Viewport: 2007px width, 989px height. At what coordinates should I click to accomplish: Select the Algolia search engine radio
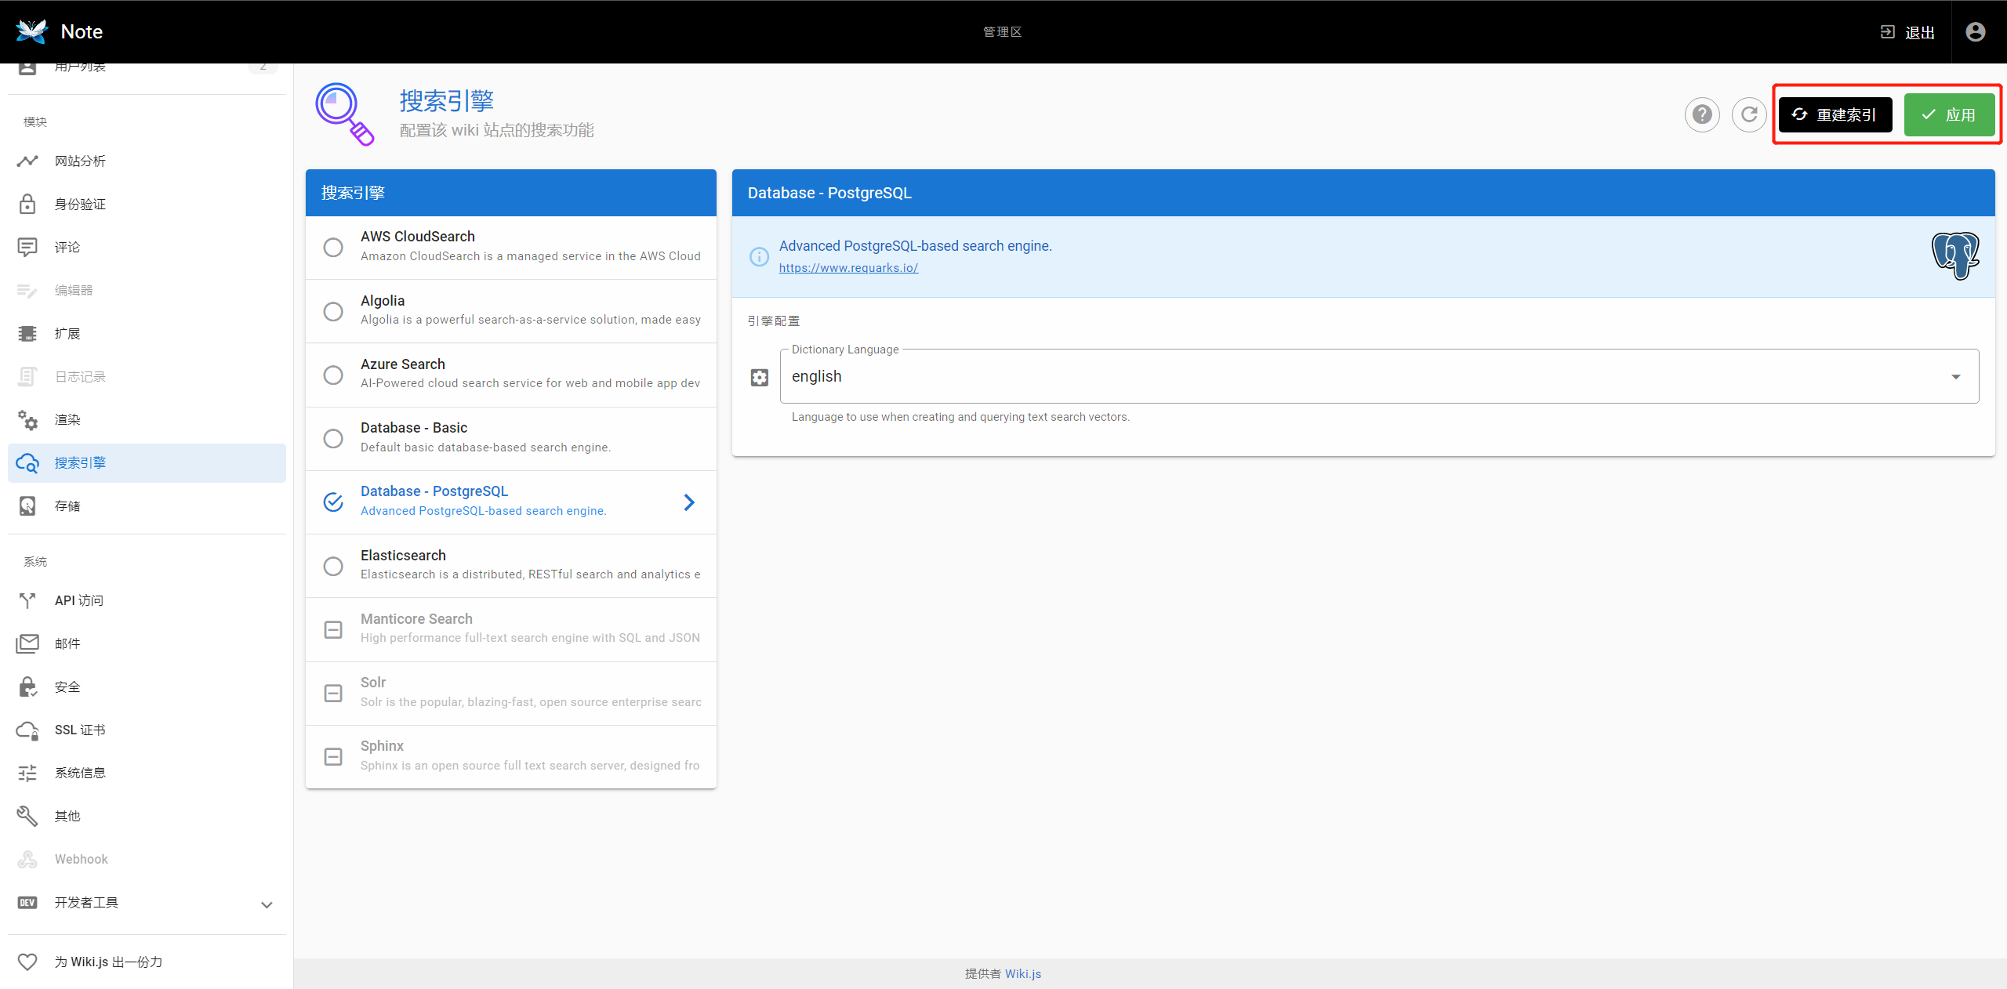point(333,312)
